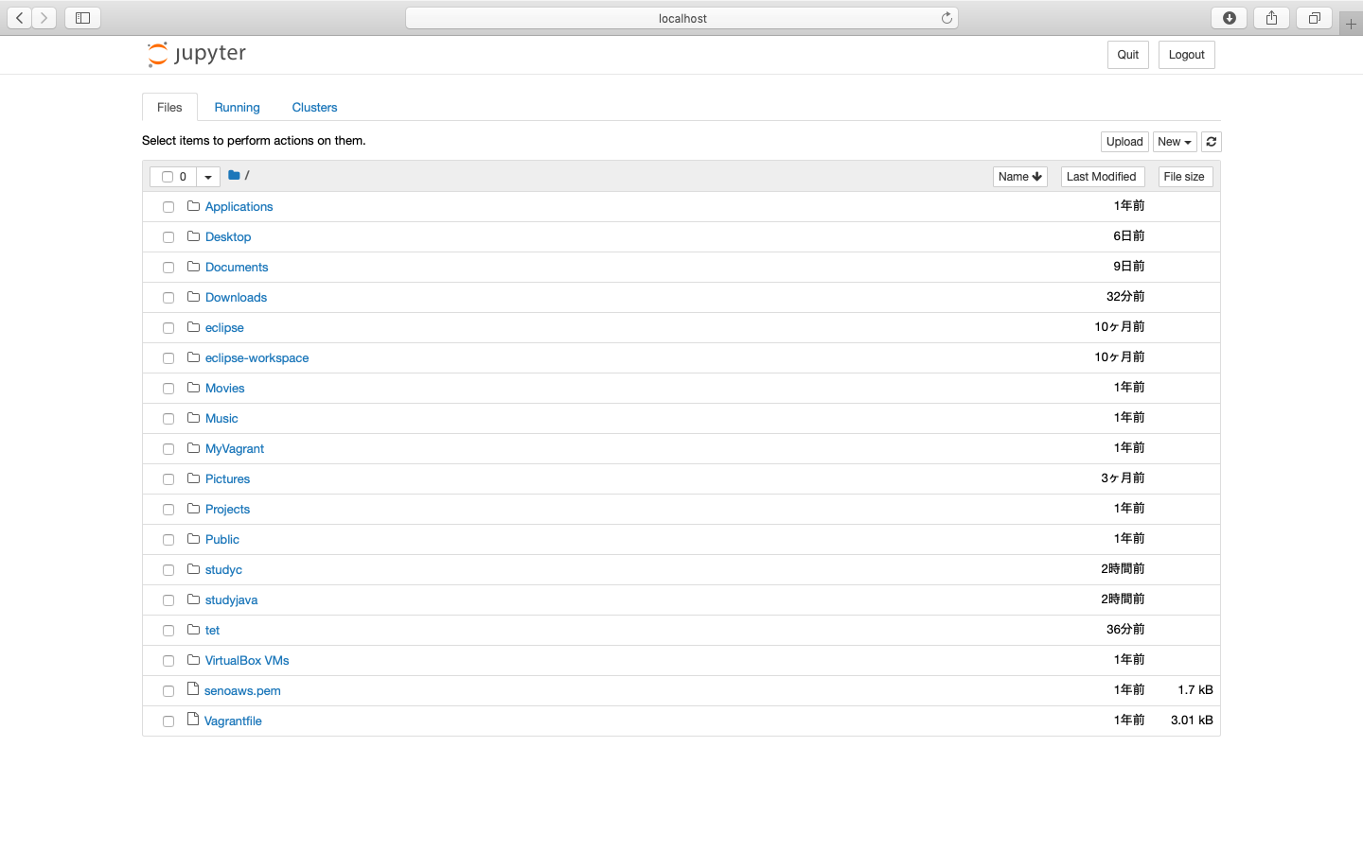
Task: Click folder icon beside studyjava
Action: [193, 599]
